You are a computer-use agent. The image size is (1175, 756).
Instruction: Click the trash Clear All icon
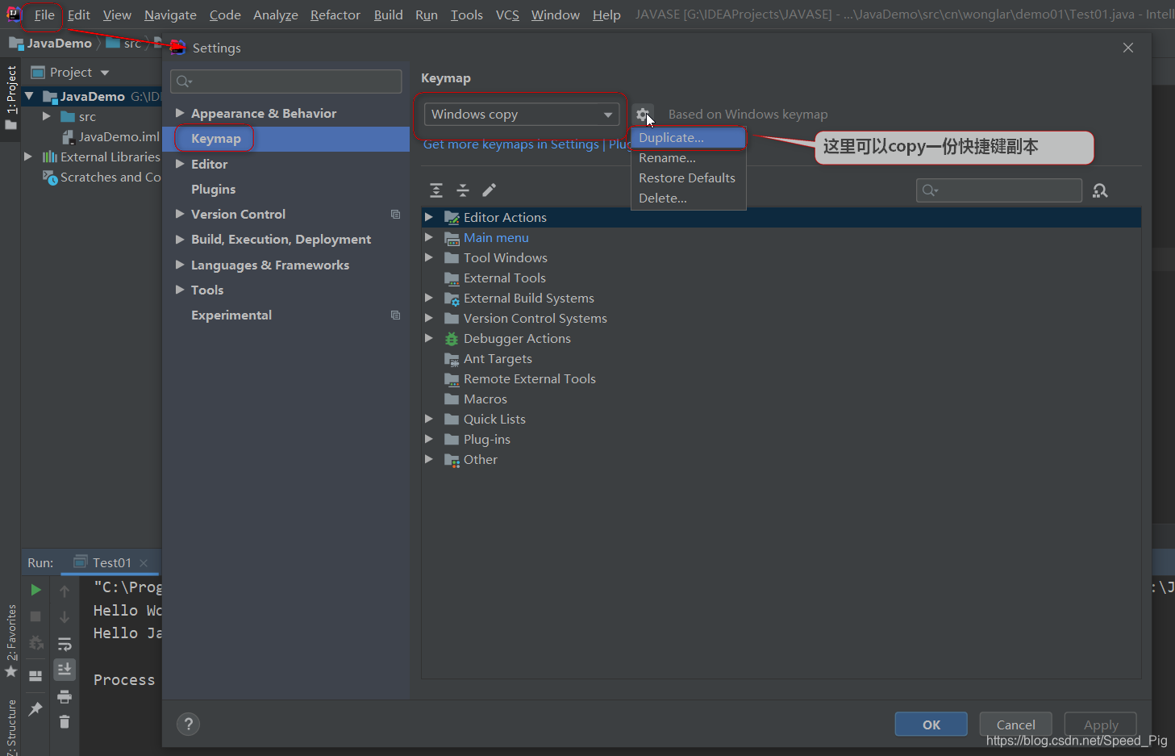pyautogui.click(x=65, y=722)
